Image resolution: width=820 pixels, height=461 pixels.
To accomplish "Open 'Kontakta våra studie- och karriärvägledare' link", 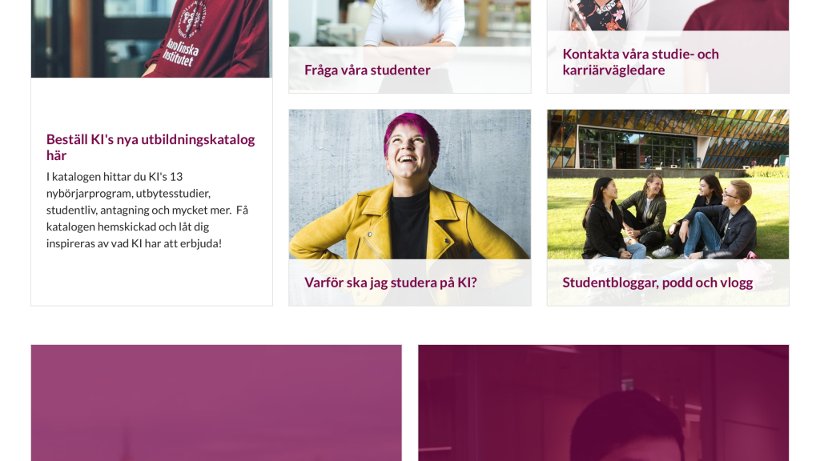I will click(x=641, y=62).
